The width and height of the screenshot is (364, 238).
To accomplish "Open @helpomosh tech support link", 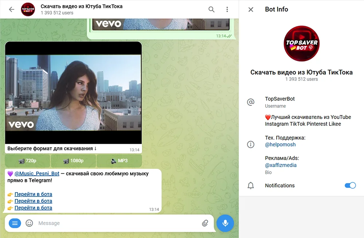I will [280, 144].
